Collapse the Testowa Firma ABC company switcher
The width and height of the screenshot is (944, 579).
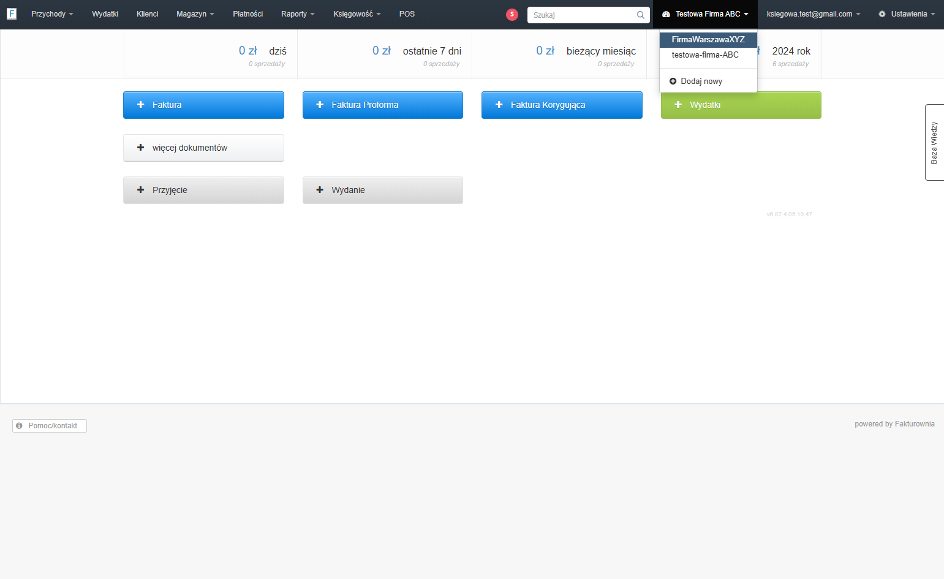(705, 13)
